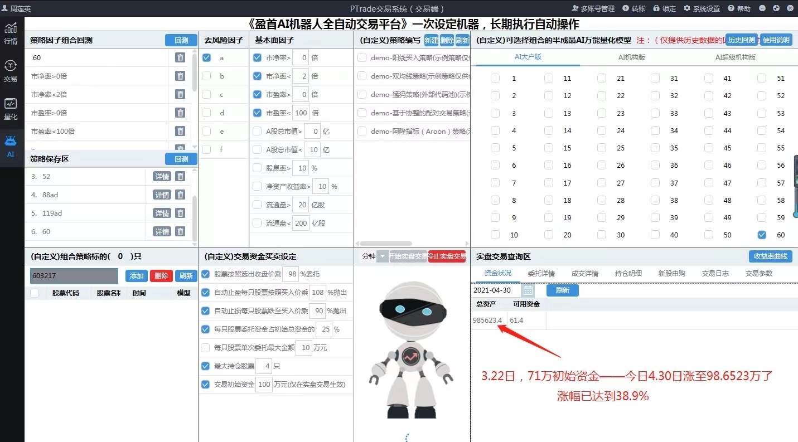Uncheck risk factor a
Viewport: 798px width, 442px height.
point(206,57)
